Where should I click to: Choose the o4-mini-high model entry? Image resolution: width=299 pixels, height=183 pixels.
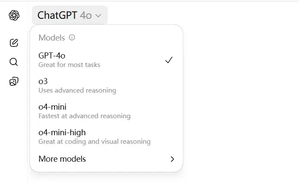tap(106, 137)
